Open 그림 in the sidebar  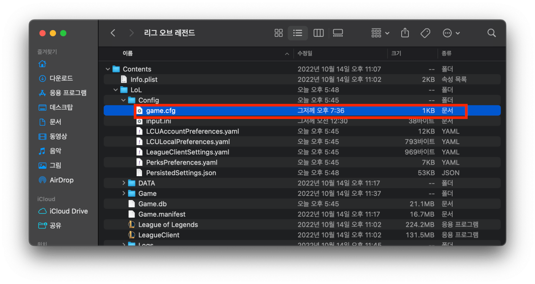pyautogui.click(x=50, y=165)
